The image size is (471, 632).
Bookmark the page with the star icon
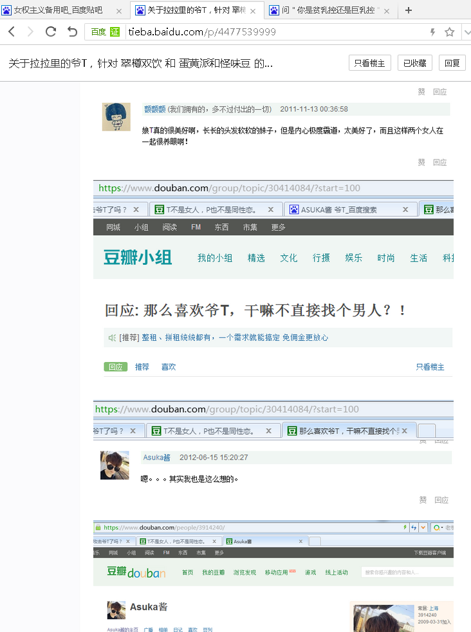coord(450,32)
